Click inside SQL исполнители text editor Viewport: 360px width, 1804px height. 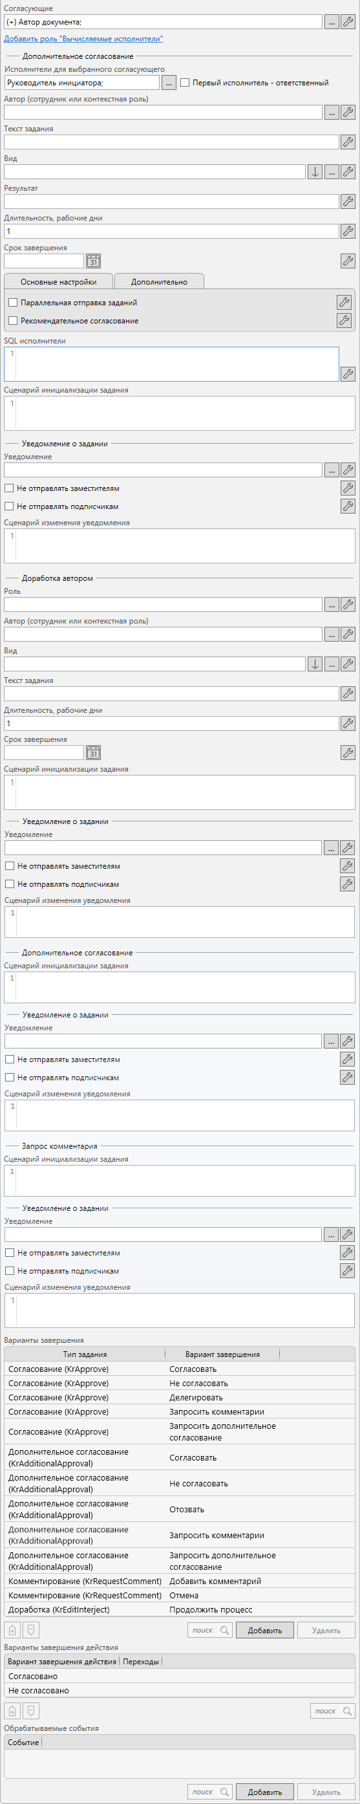click(x=171, y=364)
